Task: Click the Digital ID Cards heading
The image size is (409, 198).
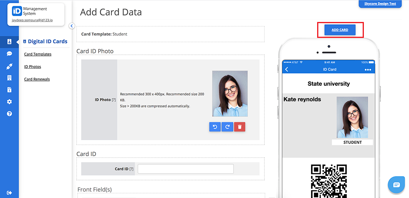Action: (45, 42)
